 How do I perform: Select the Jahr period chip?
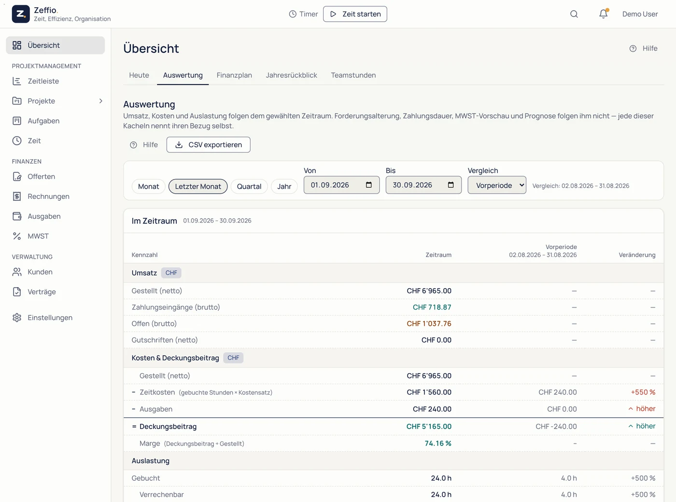(284, 186)
